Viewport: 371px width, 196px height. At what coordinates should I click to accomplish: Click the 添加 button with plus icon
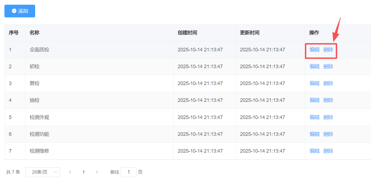[20, 11]
